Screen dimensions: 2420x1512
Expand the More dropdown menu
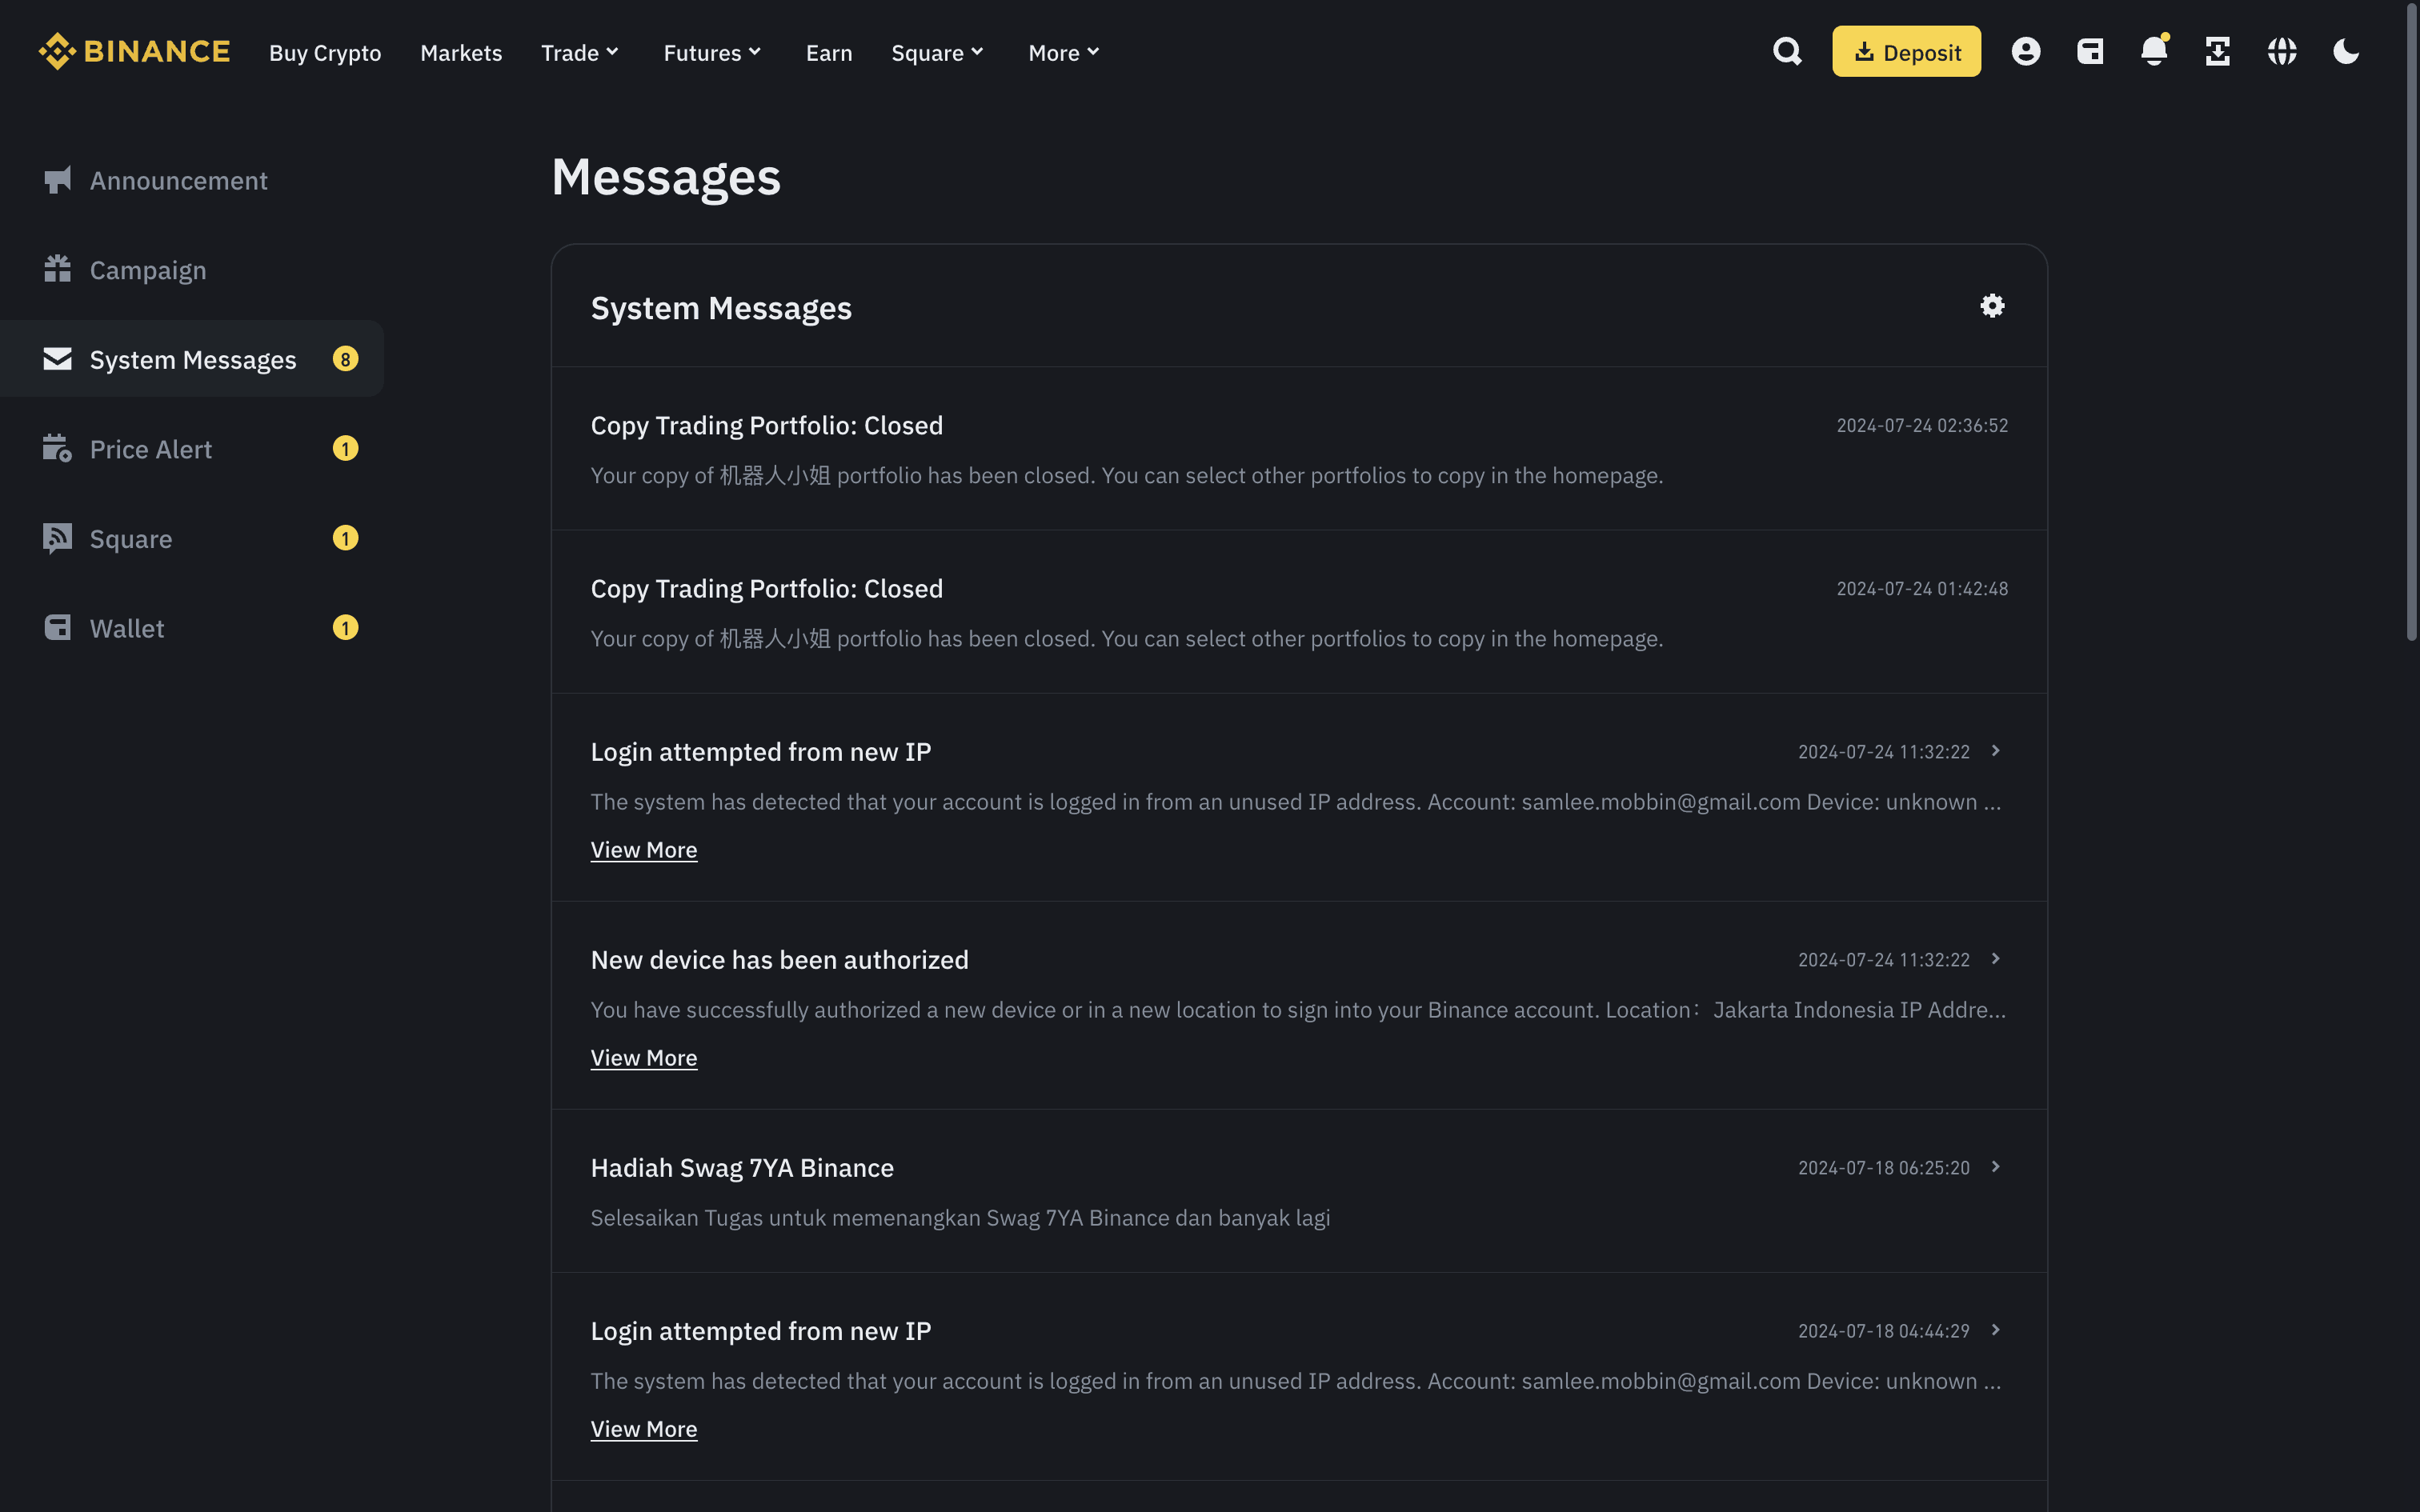(1063, 53)
